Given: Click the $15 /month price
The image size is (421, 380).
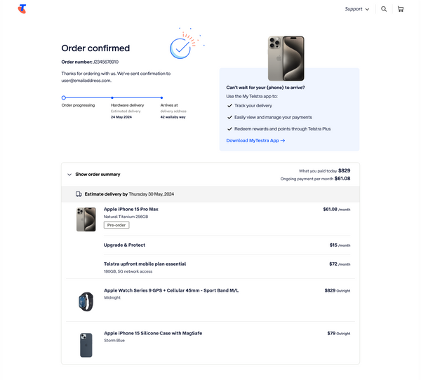Looking at the screenshot, I should tap(340, 245).
